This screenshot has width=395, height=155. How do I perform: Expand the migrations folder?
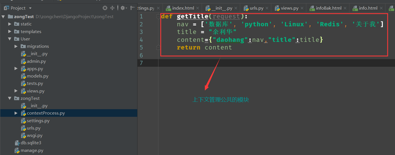16,46
